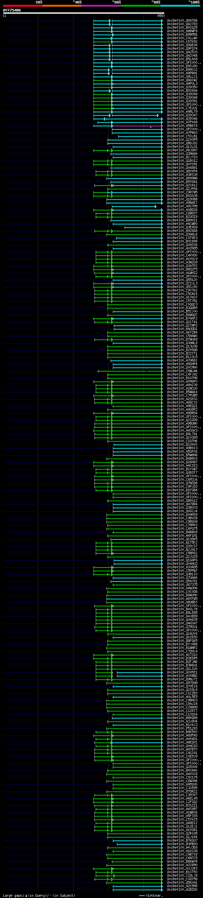Open hit UniRef100_A5B6T4
The height and width of the screenshot is (898, 203).
click(182, 126)
